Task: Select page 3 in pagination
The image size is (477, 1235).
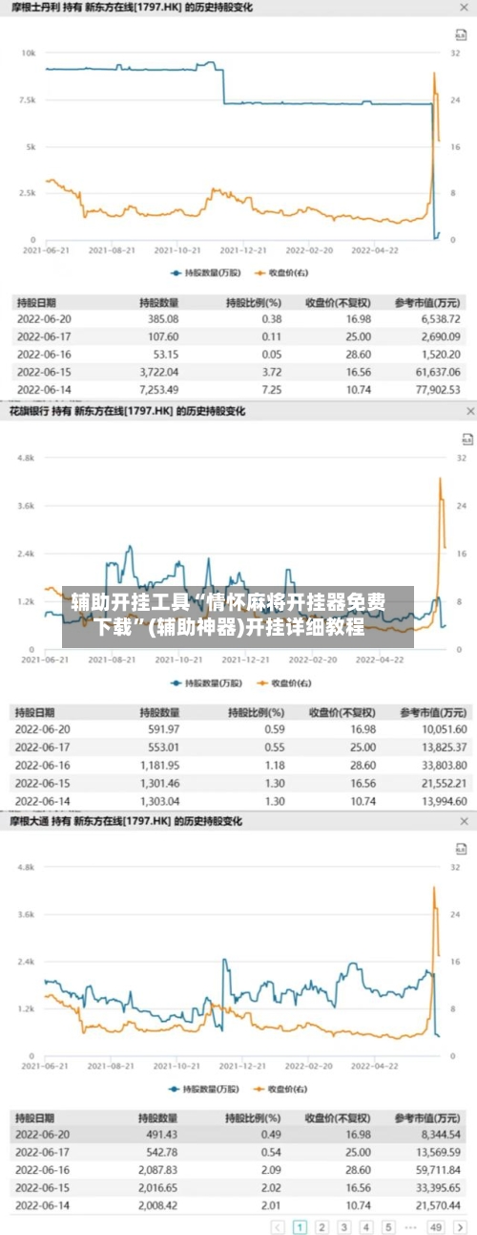Action: click(344, 1226)
